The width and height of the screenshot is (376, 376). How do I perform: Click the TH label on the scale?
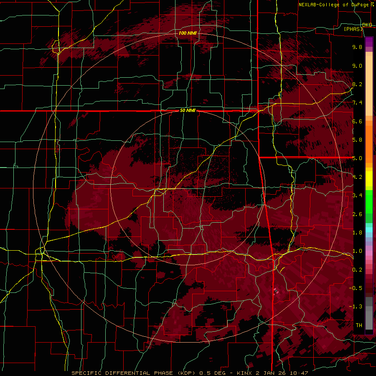(359, 325)
